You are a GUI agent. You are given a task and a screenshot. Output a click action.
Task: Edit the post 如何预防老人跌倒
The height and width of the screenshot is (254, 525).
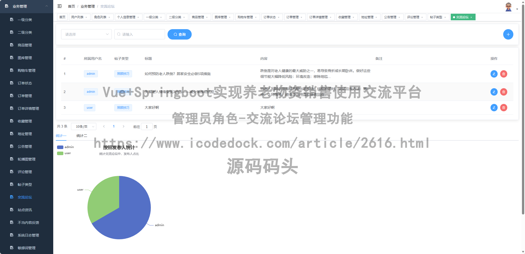[x=494, y=74]
